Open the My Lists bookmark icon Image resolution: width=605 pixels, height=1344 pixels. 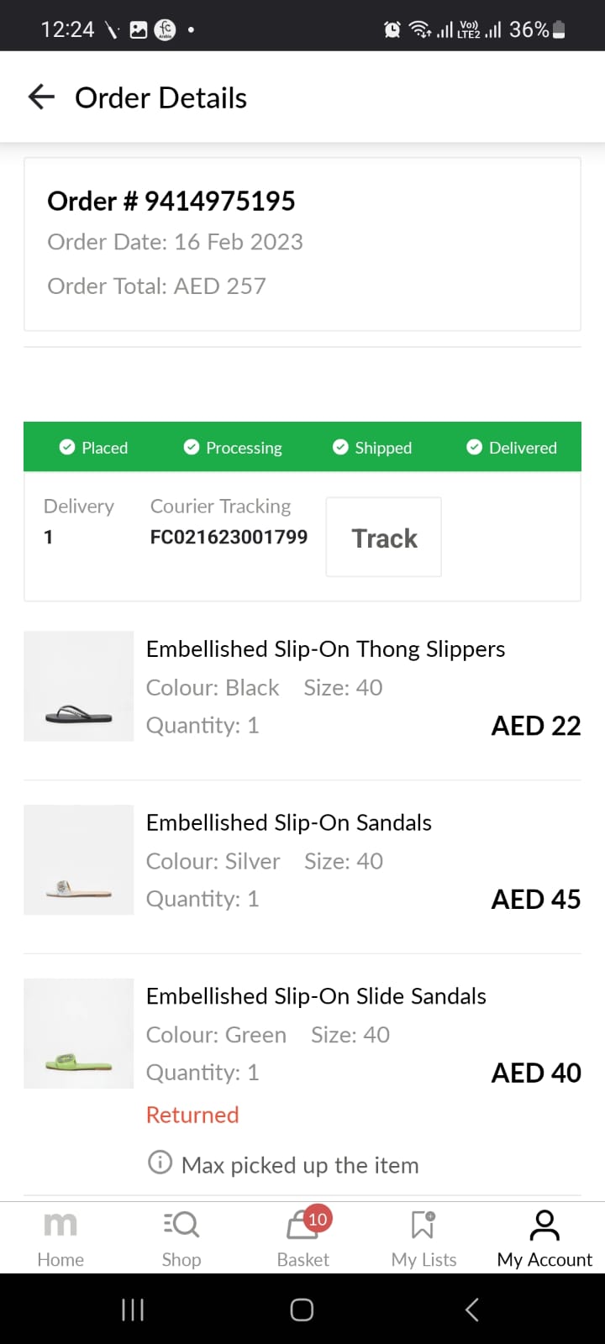[x=423, y=1225]
